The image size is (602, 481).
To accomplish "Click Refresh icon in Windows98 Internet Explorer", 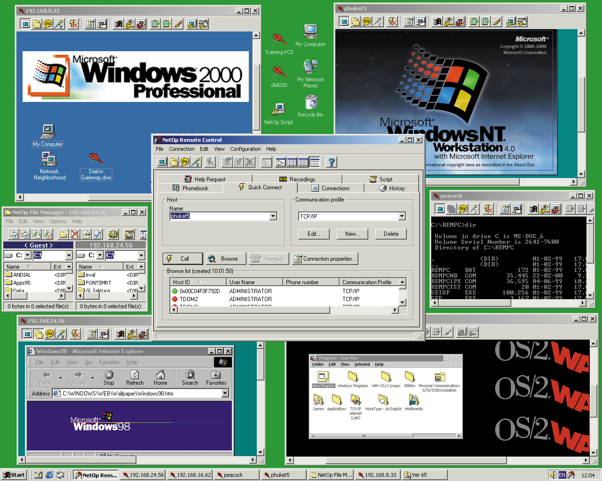I will pos(135,378).
